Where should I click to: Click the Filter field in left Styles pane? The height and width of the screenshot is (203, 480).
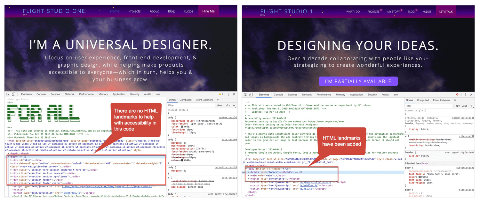point(191,105)
